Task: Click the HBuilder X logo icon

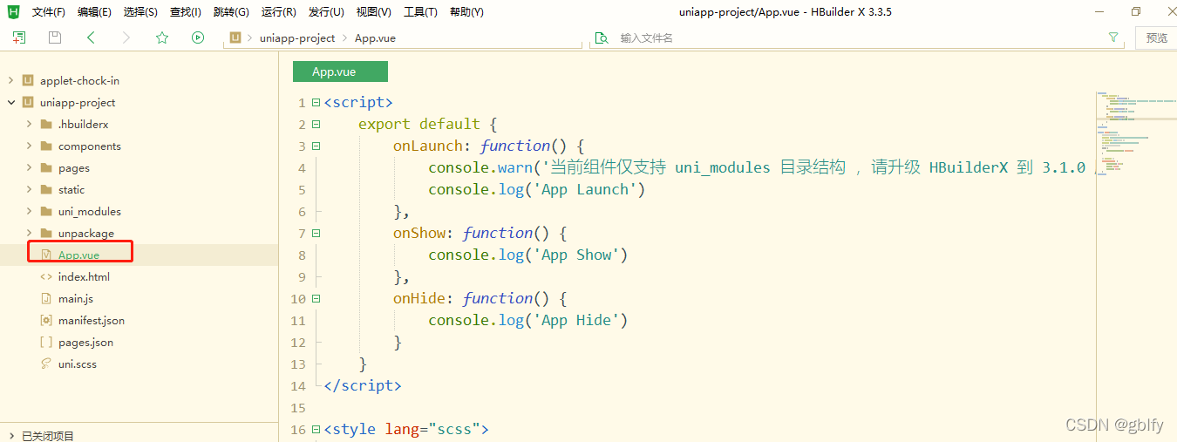Action: click(x=13, y=11)
